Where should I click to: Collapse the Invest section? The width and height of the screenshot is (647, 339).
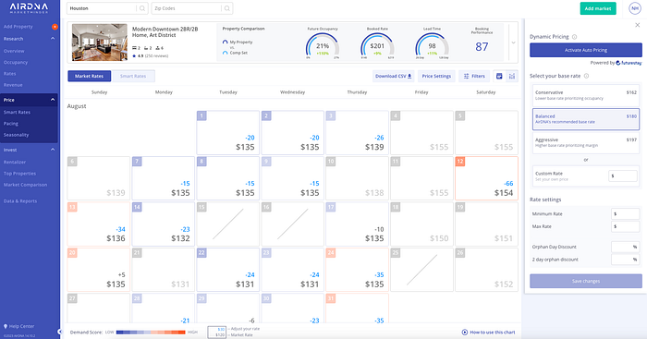click(53, 150)
